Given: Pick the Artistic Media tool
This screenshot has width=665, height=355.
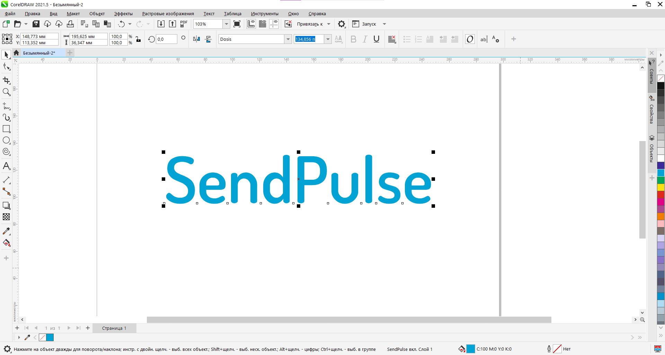Looking at the screenshot, I should click(x=6, y=117).
